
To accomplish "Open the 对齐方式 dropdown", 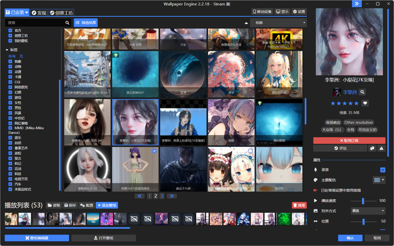I will [x=368, y=211].
